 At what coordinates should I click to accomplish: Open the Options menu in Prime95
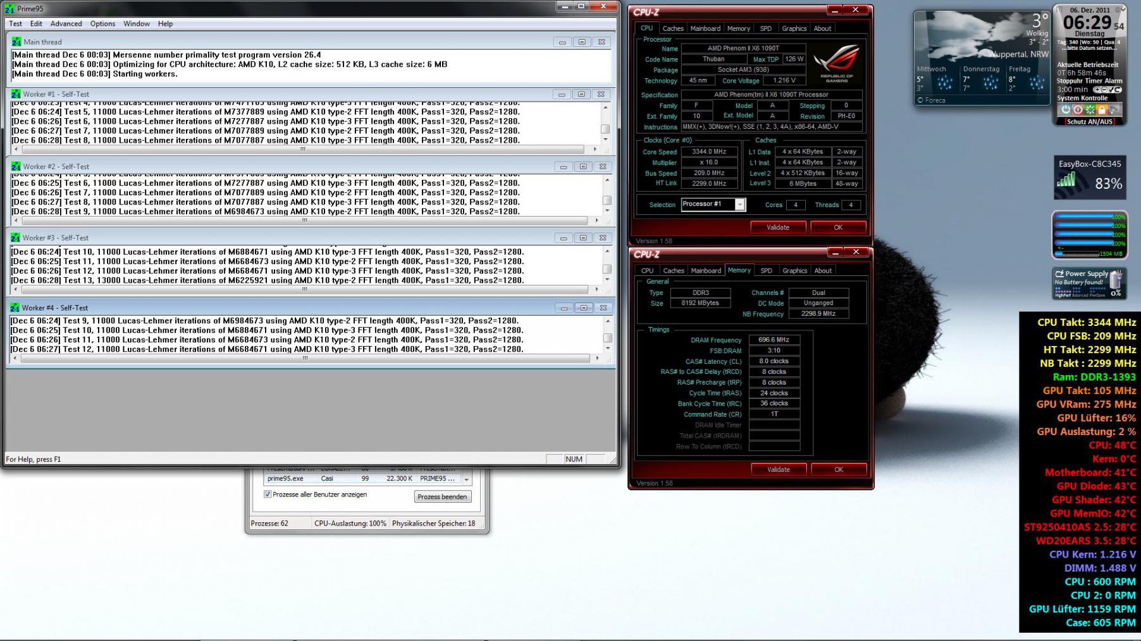(x=102, y=24)
